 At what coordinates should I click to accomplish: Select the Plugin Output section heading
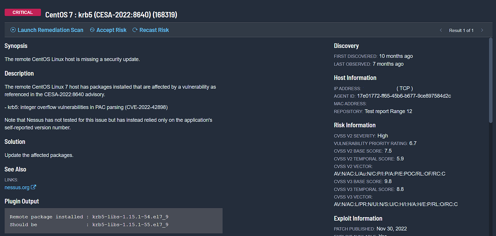(21, 201)
